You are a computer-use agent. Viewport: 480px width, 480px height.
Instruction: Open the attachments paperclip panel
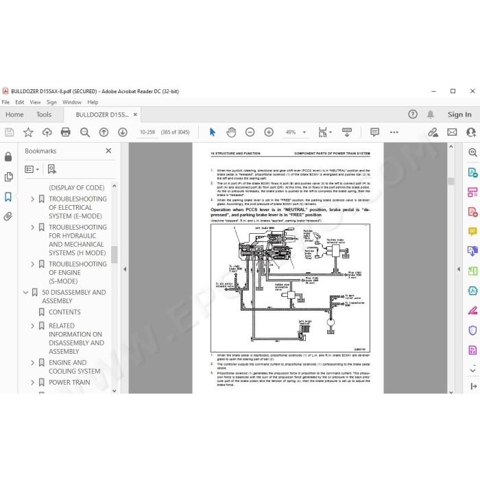[8, 217]
